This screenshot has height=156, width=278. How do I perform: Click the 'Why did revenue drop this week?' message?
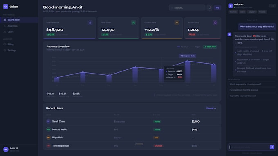[257, 27]
